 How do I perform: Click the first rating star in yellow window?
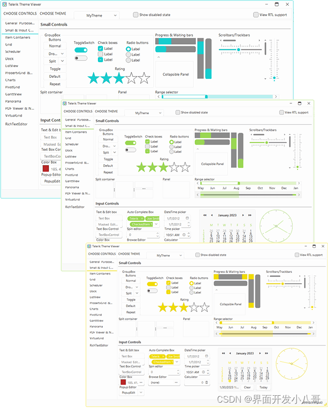click(x=163, y=307)
